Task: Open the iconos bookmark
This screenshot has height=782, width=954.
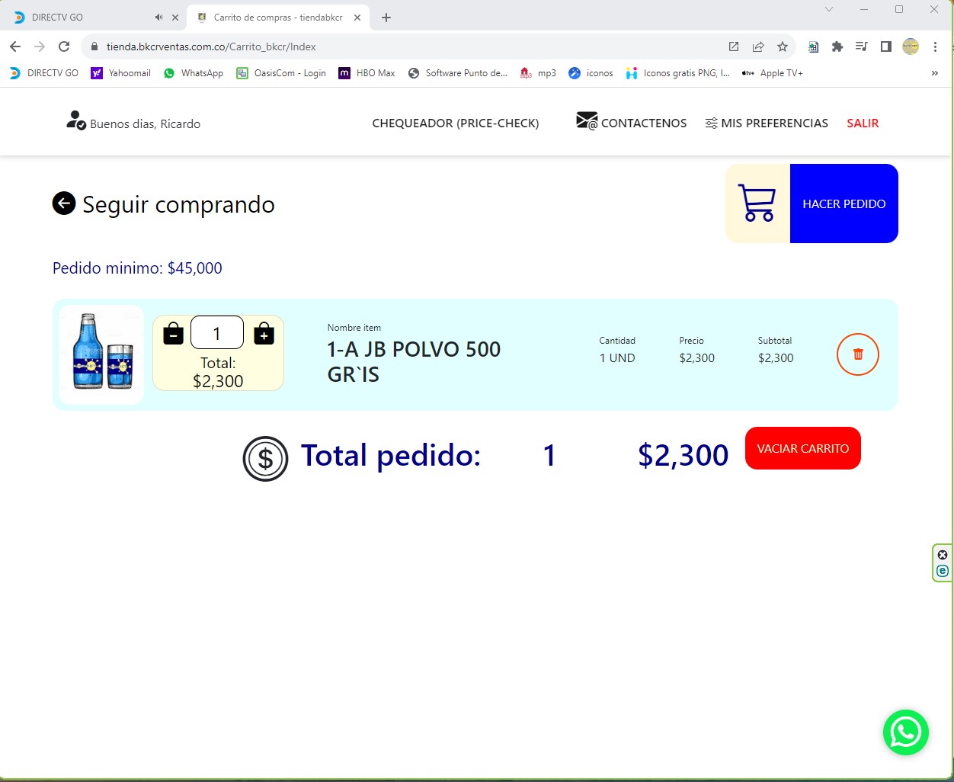Action: tap(591, 73)
